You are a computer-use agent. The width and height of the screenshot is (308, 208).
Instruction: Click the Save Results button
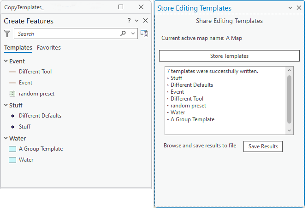coord(263,146)
